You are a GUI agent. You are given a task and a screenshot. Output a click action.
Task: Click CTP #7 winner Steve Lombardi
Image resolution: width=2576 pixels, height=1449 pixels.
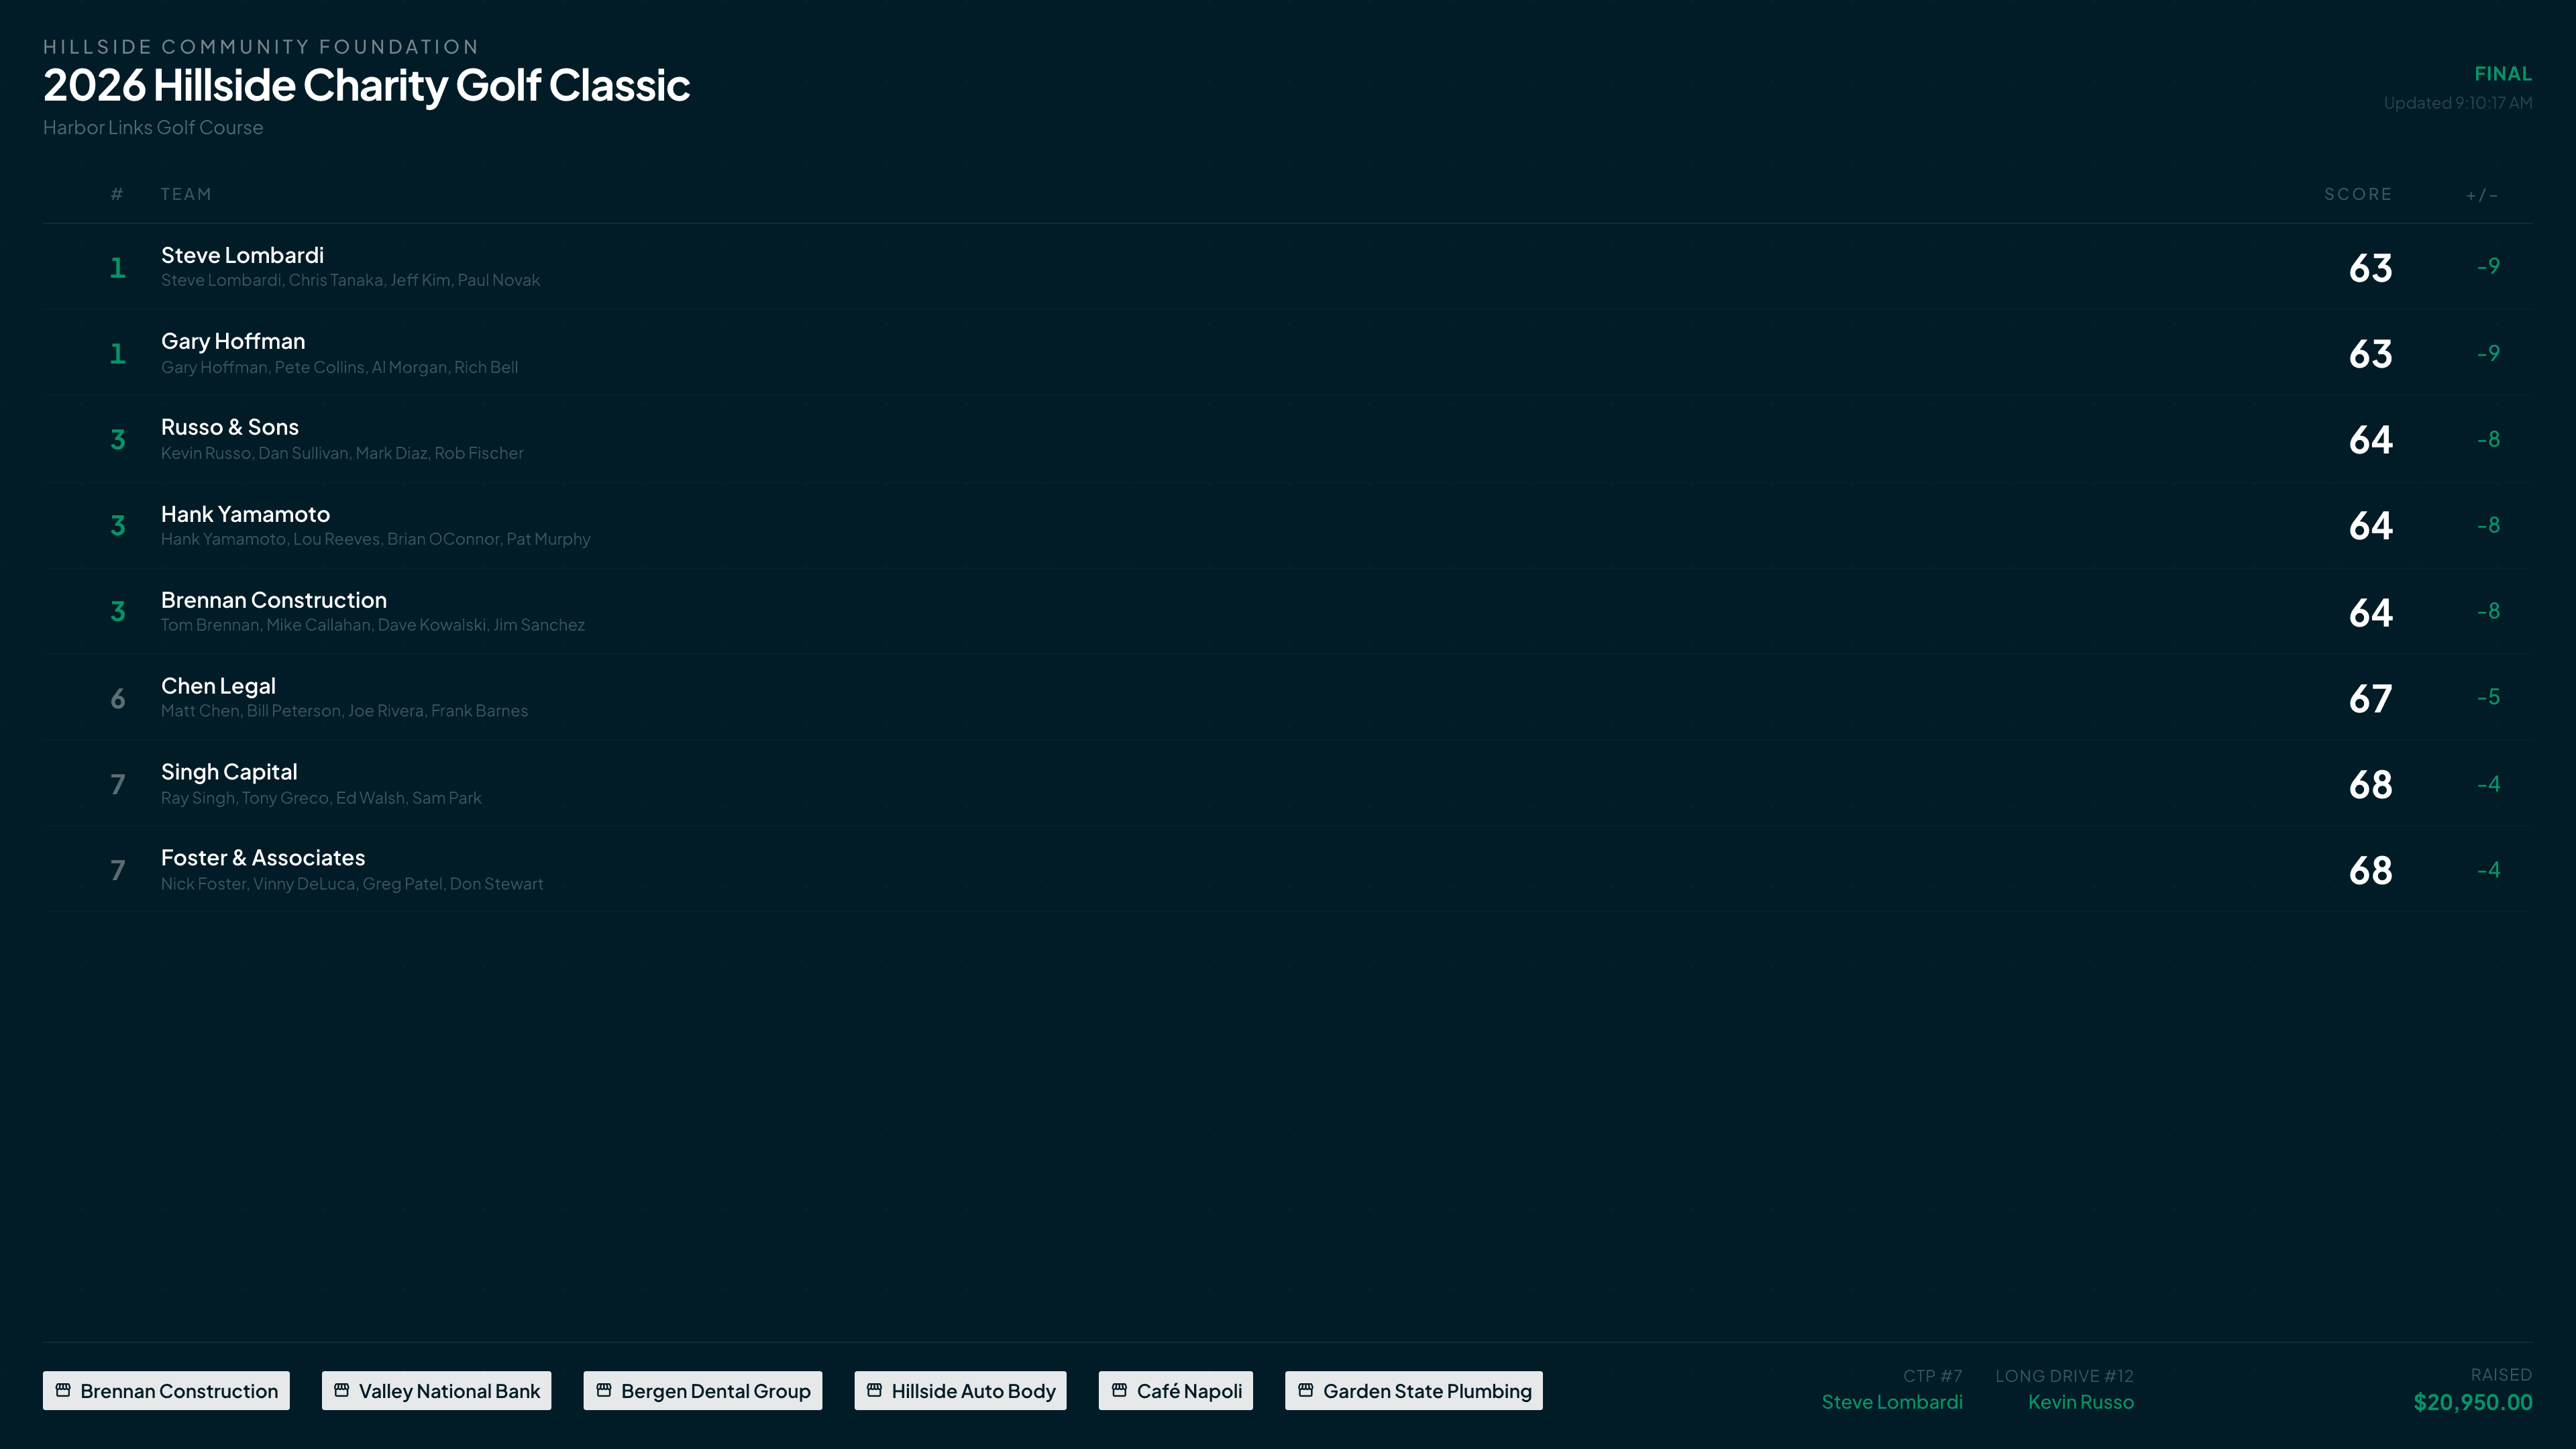tap(1892, 1402)
